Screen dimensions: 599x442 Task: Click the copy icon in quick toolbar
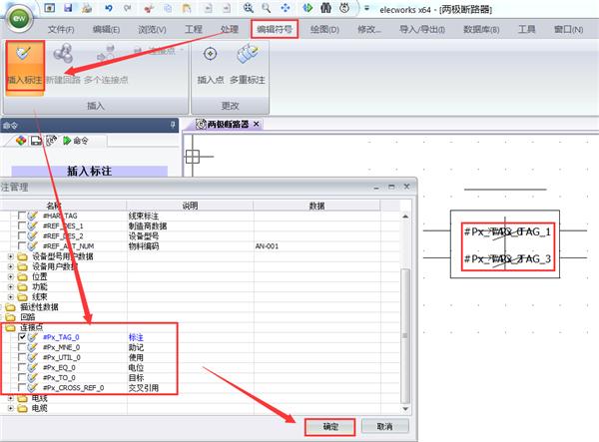[x=168, y=8]
